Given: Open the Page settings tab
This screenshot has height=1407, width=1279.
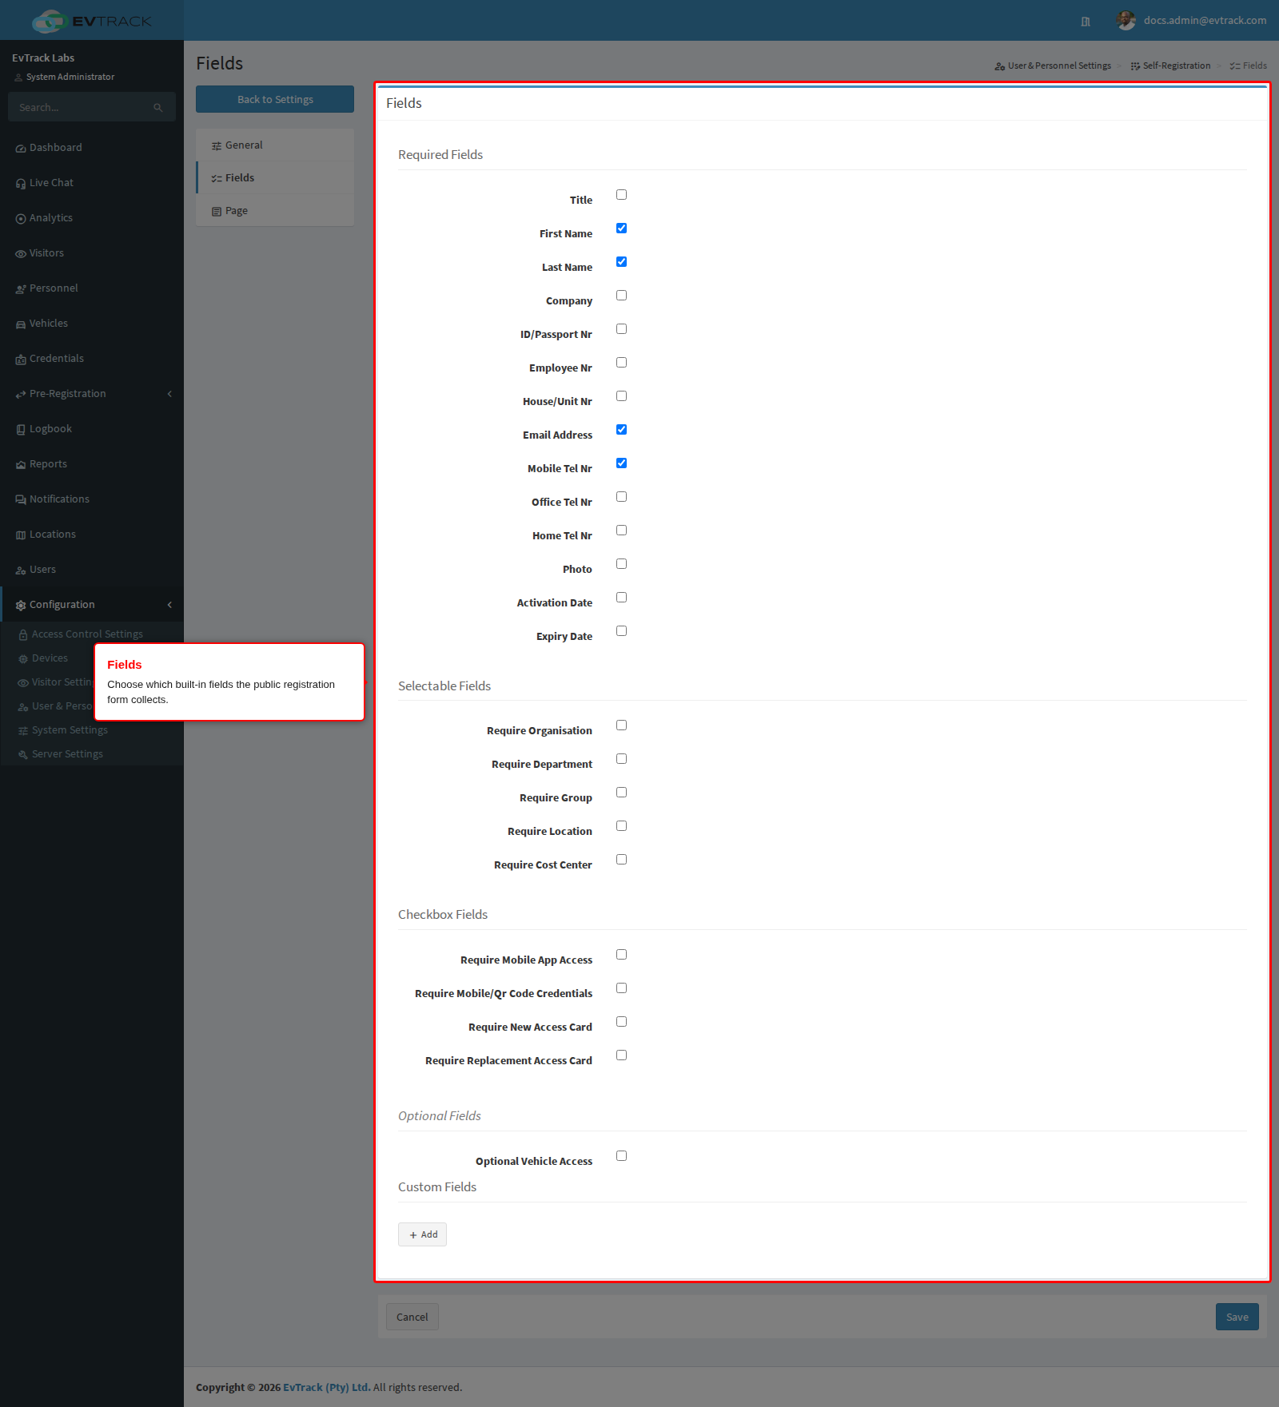Looking at the screenshot, I should click(x=275, y=211).
